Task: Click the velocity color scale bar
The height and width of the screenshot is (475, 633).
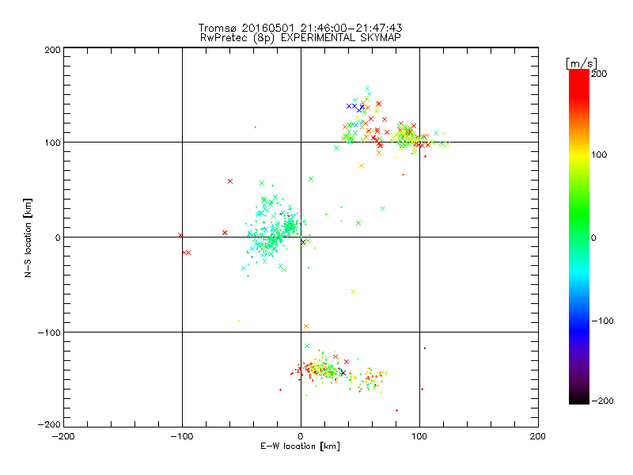Action: pos(579,237)
